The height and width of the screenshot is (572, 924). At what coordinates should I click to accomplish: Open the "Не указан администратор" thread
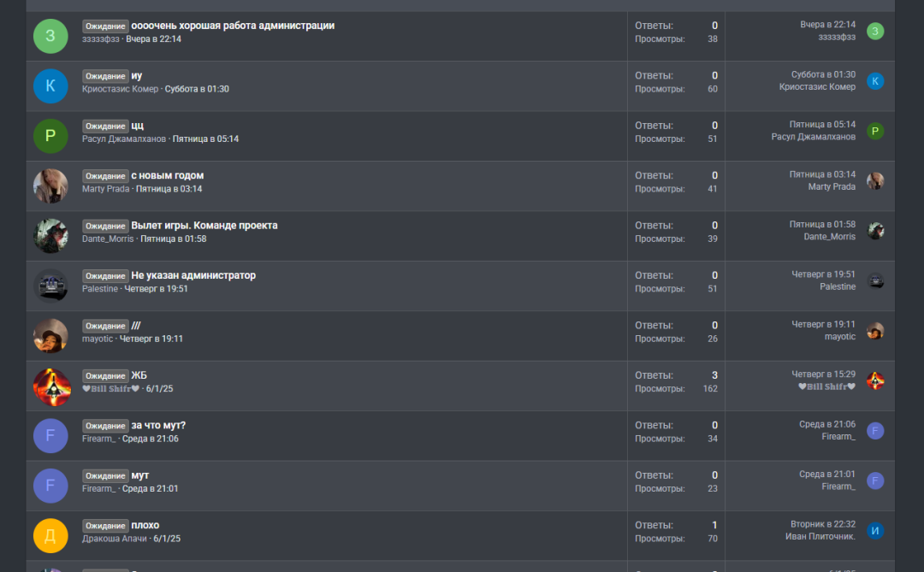point(193,275)
